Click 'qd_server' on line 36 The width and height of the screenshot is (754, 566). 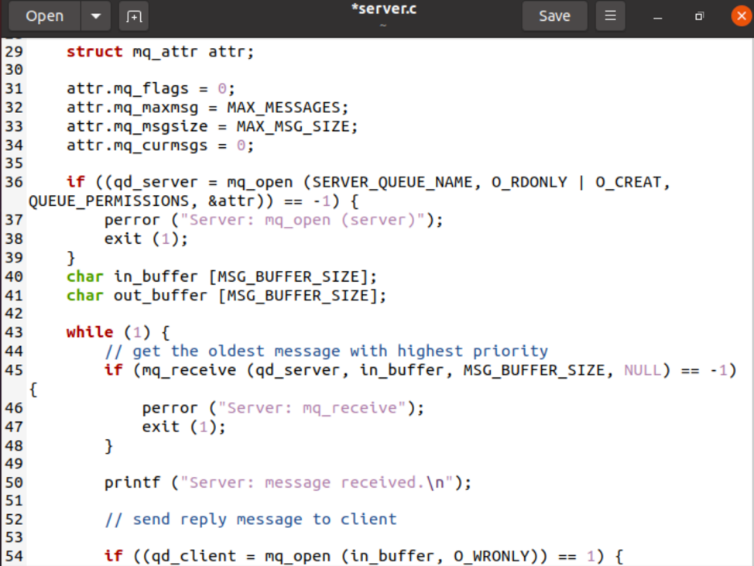click(x=156, y=183)
